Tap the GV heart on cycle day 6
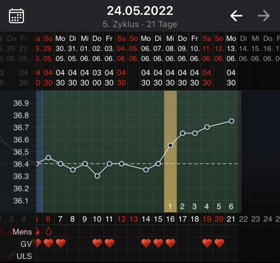280x263 pixels. coord(48,243)
